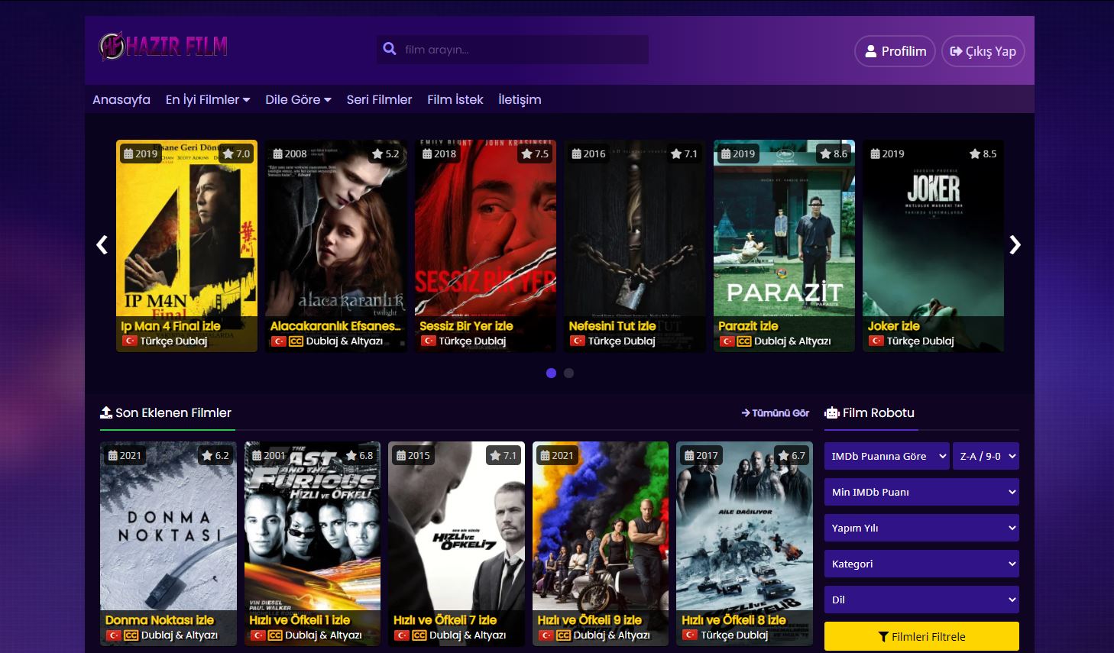
Task: Click the 7.0 star rating on Ip Man 4
Action: click(236, 154)
